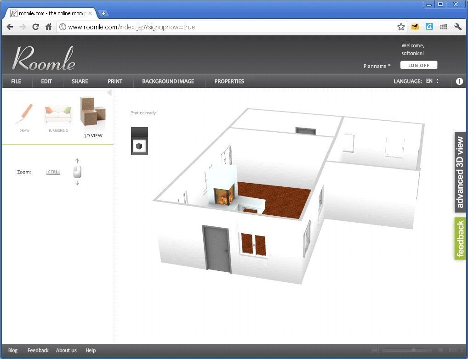This screenshot has width=468, height=359.
Task: Open the Furnishing sofa icon
Action: [x=58, y=115]
